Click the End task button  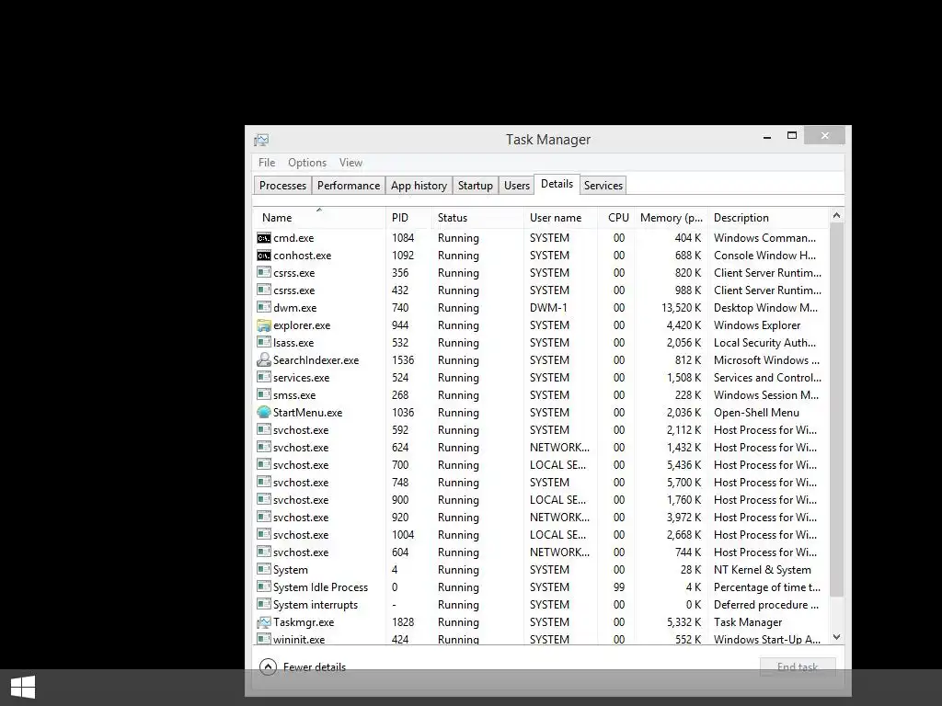(x=798, y=667)
